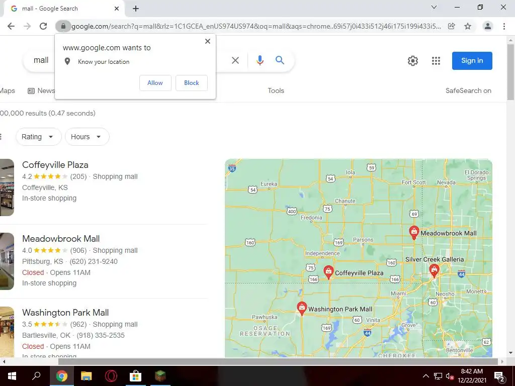This screenshot has height=386, width=515.
Task: Select the Washington Park Mall map pin
Action: coord(302,308)
